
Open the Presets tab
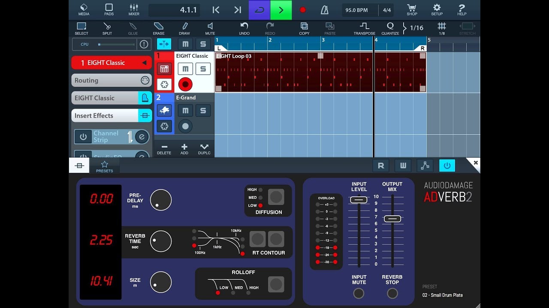coord(104,166)
